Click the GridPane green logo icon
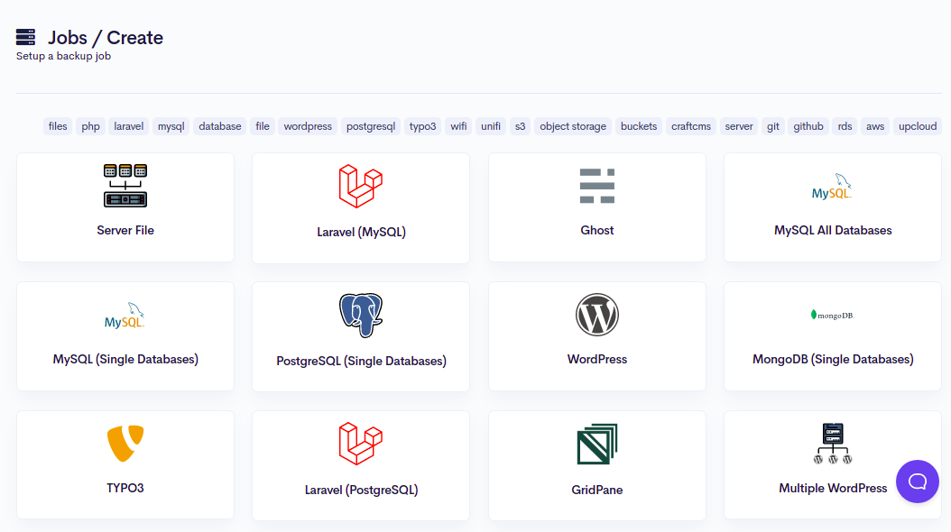 click(x=596, y=445)
